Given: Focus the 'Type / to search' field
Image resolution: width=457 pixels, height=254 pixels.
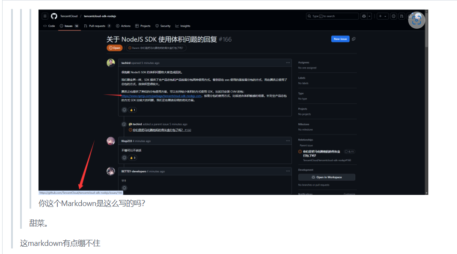Looking at the screenshot, I should click(332, 16).
